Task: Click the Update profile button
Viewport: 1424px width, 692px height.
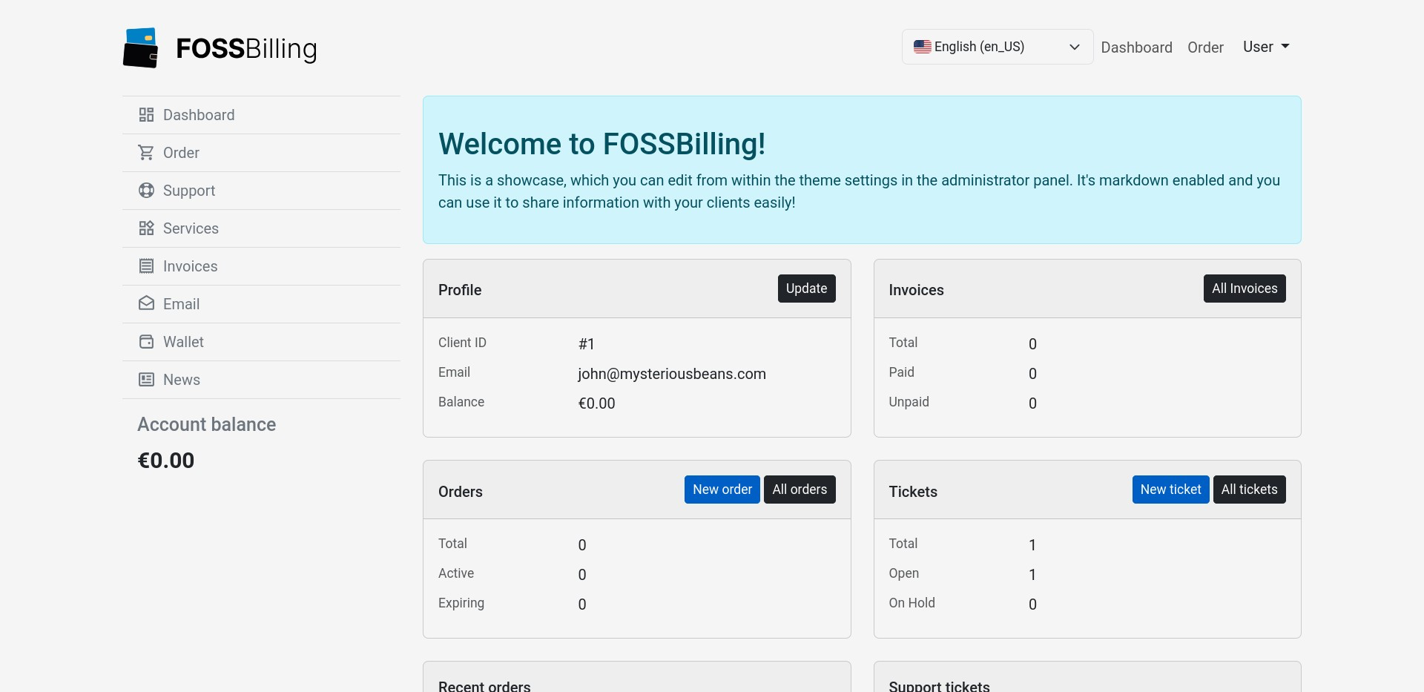Action: pos(806,289)
